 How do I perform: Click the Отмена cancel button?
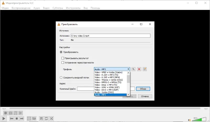pos(145,96)
